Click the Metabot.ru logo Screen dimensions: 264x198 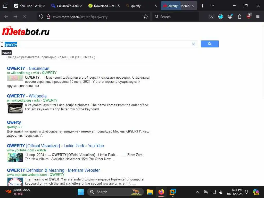(26, 31)
